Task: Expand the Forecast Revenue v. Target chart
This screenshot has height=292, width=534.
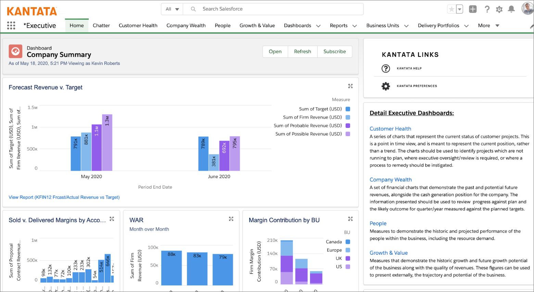Action: (x=350, y=86)
